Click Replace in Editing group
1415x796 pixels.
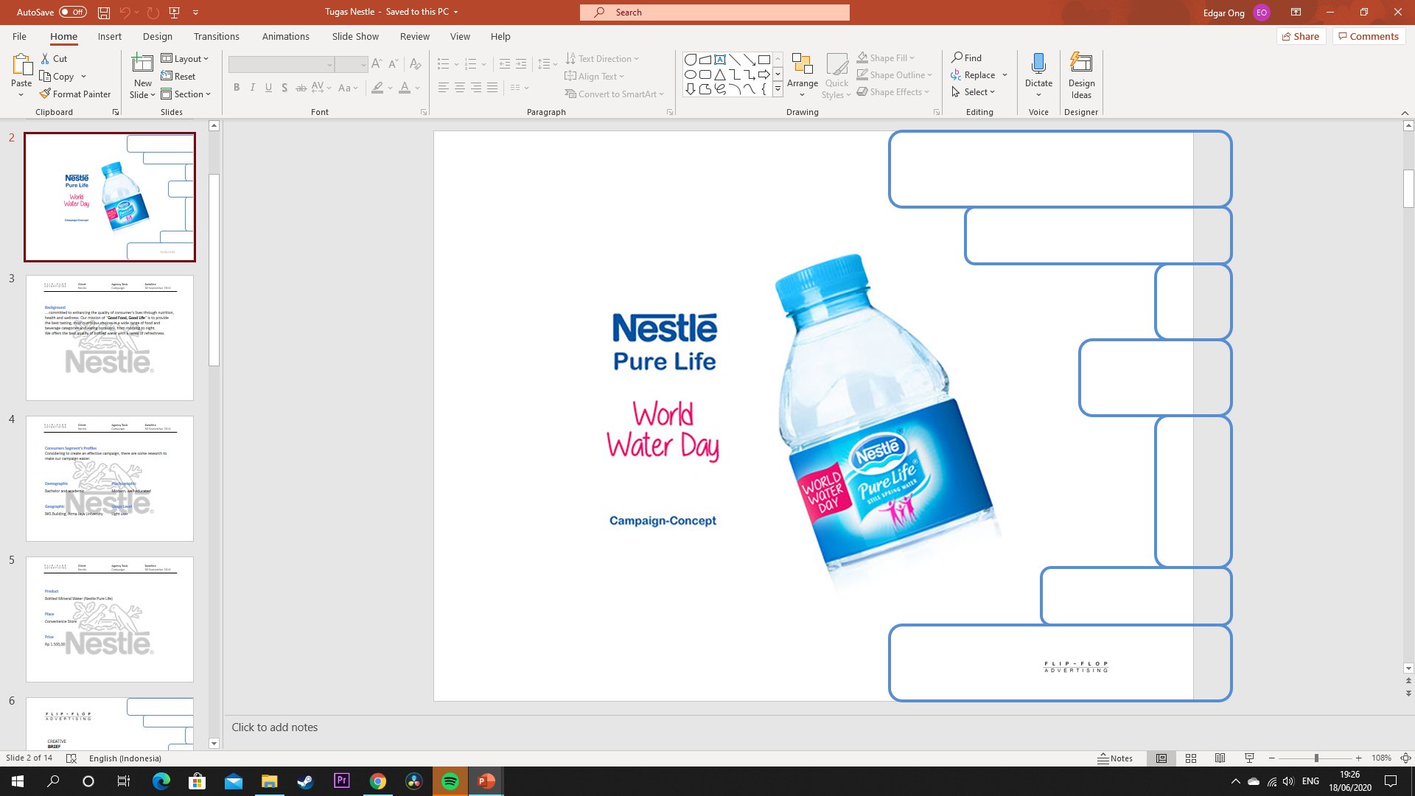973,75
